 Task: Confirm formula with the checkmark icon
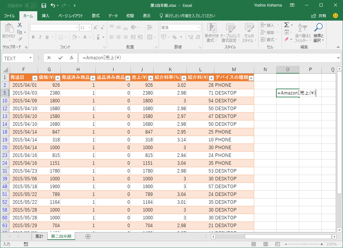[x=60, y=58]
